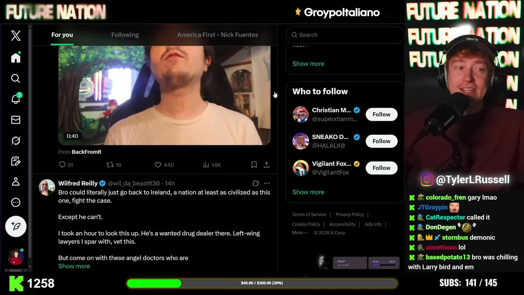
Task: Open Grok icon in the sidebar
Action: (16, 141)
